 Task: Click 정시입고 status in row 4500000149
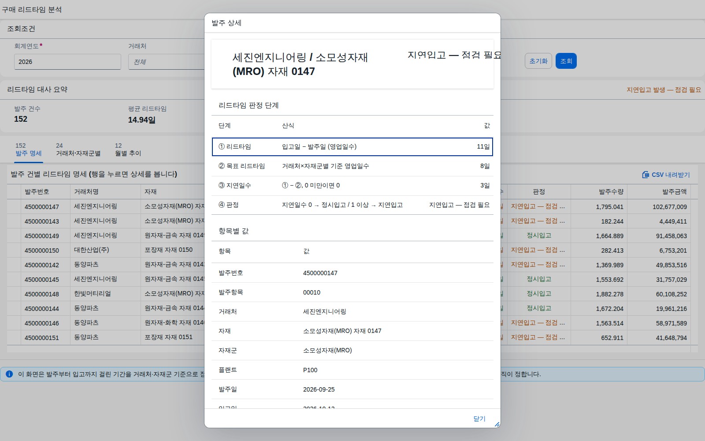(539, 235)
